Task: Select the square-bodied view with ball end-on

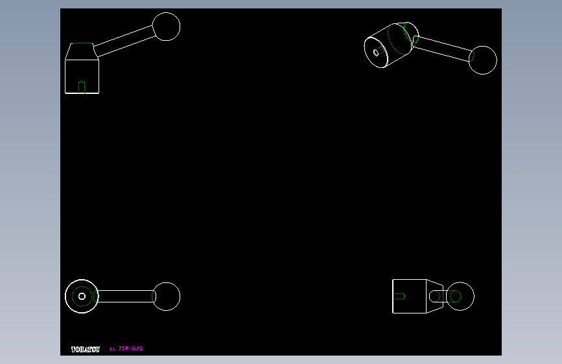Action: [x=433, y=296]
